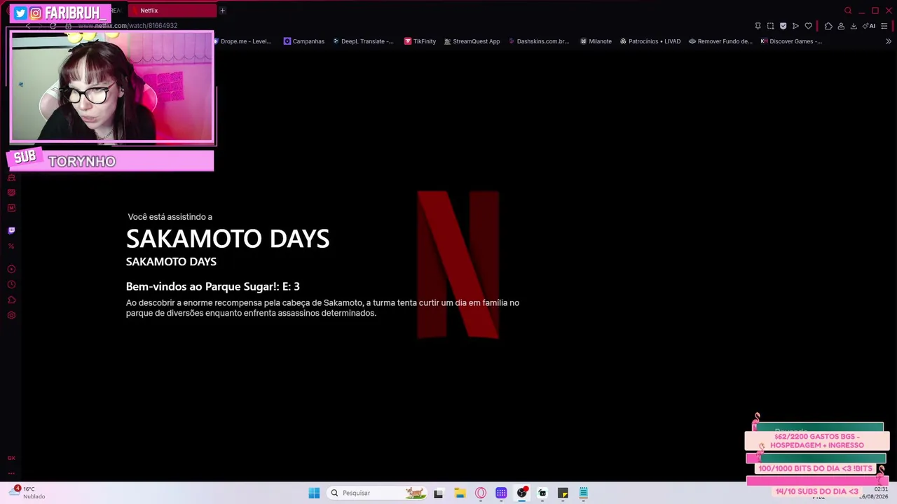The image size is (897, 504).
Task: Open the AI assistant icon
Action: (869, 26)
